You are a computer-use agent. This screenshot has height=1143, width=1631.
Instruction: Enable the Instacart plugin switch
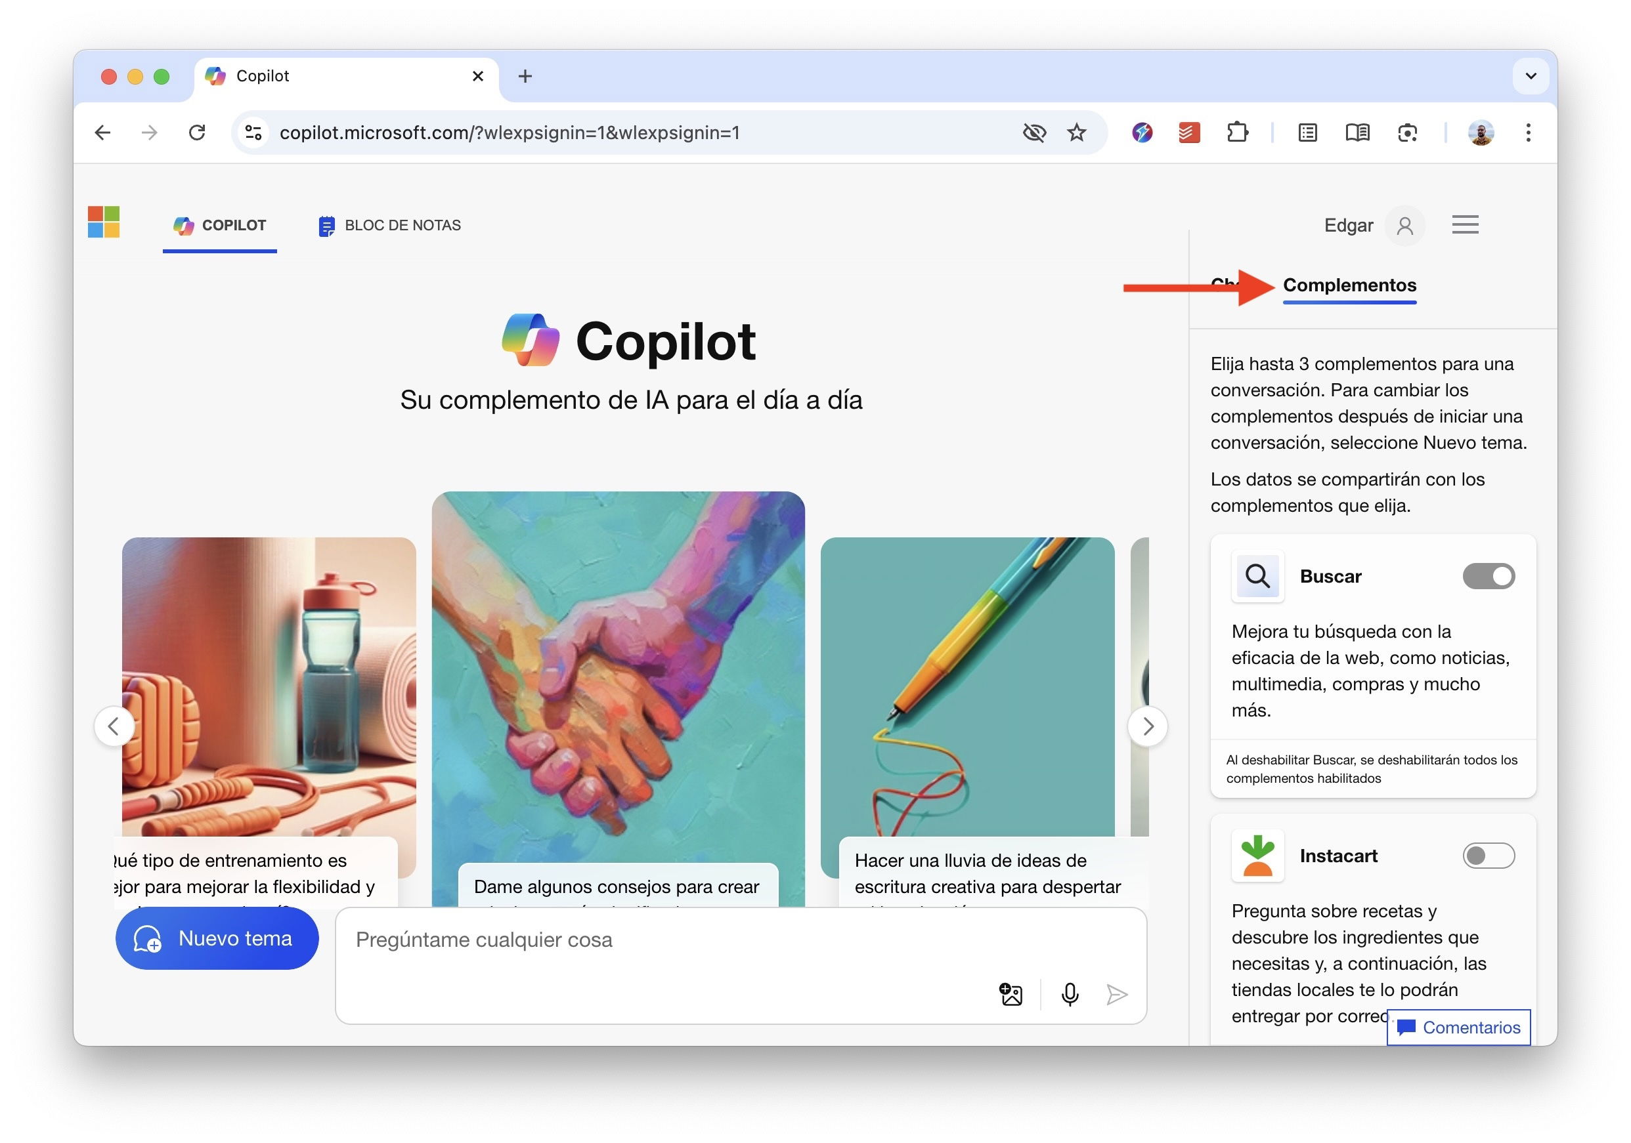(x=1489, y=856)
